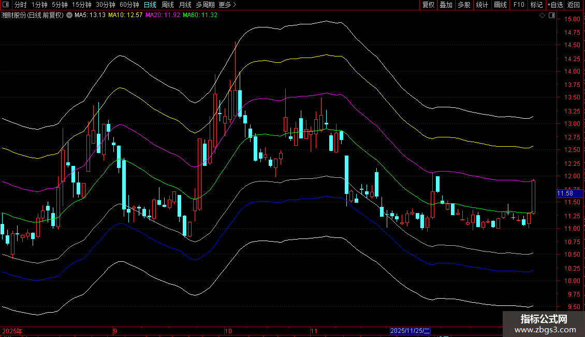
Task: Click the month 10 marker on time axis
Action: click(x=228, y=331)
